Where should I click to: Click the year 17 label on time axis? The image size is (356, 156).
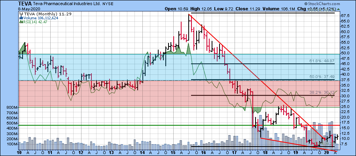(x=235, y=153)
